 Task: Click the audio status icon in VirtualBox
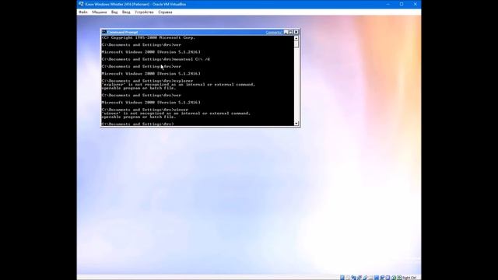353,278
